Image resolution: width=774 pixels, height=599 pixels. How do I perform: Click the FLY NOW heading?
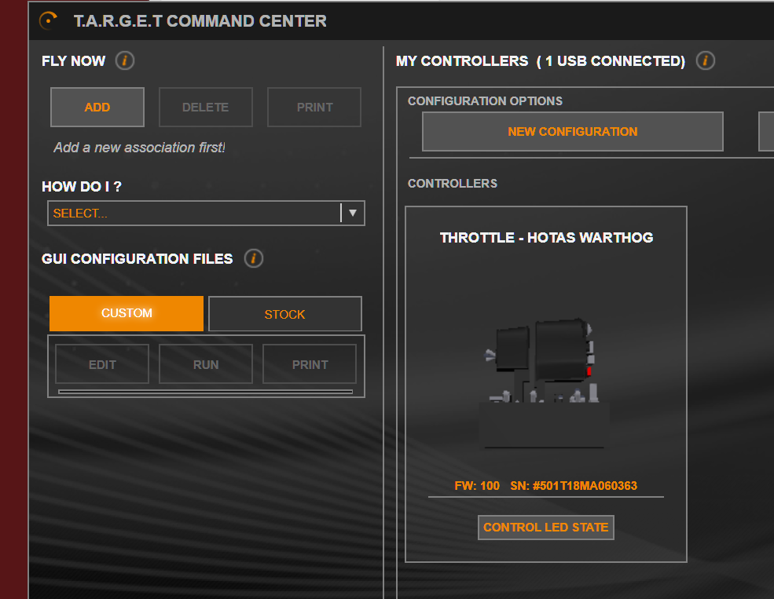74,60
